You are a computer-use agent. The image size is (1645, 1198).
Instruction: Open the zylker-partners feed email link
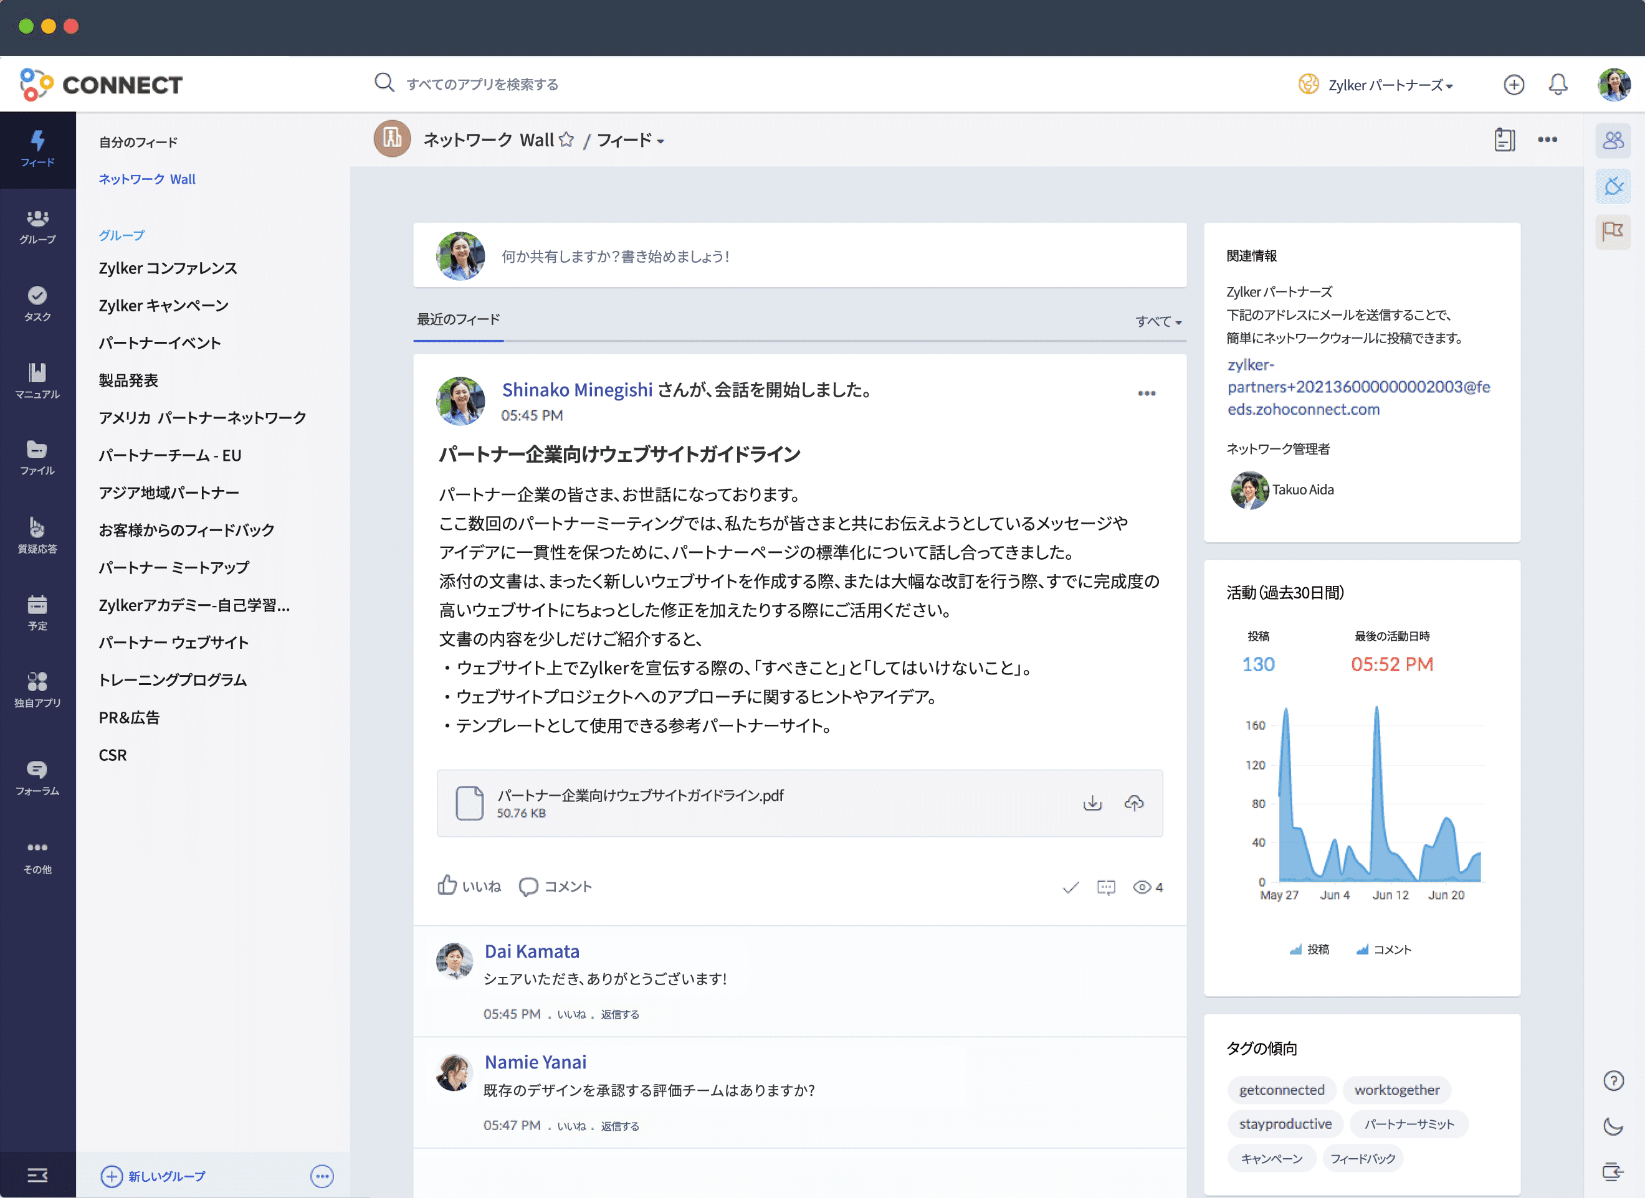click(1358, 387)
